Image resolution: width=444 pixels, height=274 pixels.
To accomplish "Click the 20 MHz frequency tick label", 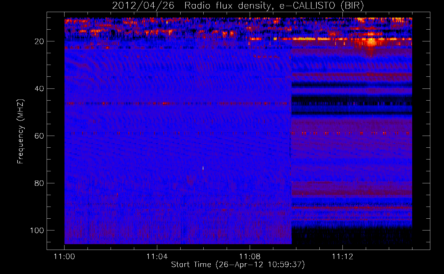I will pos(39,41).
